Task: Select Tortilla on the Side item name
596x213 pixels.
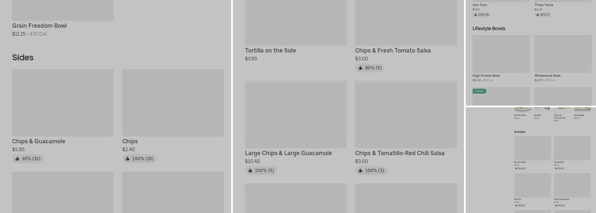Action: tap(270, 51)
